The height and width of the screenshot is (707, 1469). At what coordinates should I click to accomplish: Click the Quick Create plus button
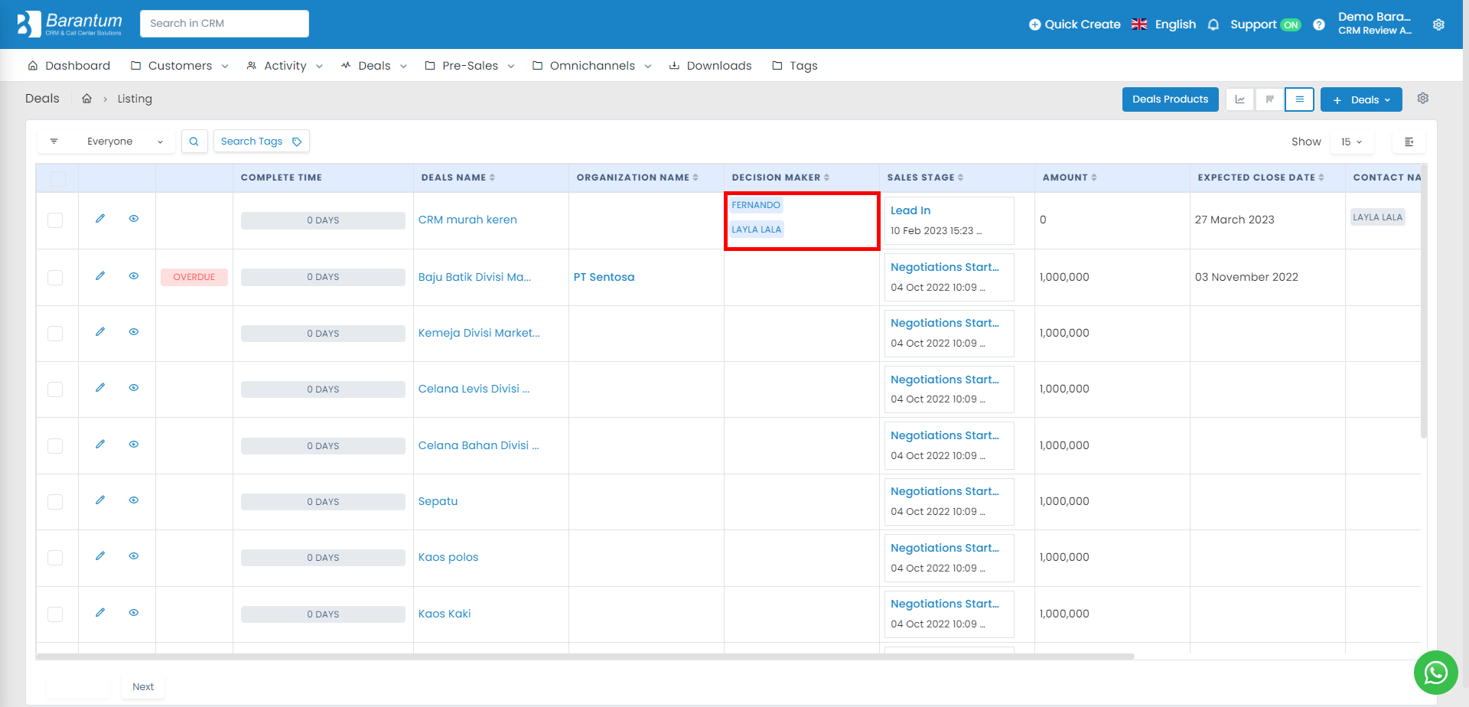pyautogui.click(x=1074, y=24)
